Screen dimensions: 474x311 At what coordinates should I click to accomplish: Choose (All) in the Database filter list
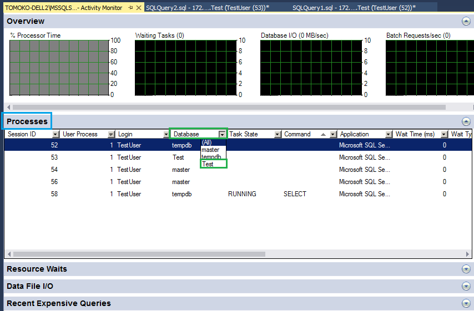click(x=207, y=142)
